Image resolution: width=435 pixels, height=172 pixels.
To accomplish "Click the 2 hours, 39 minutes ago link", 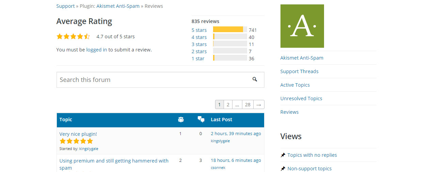I will point(236,134).
